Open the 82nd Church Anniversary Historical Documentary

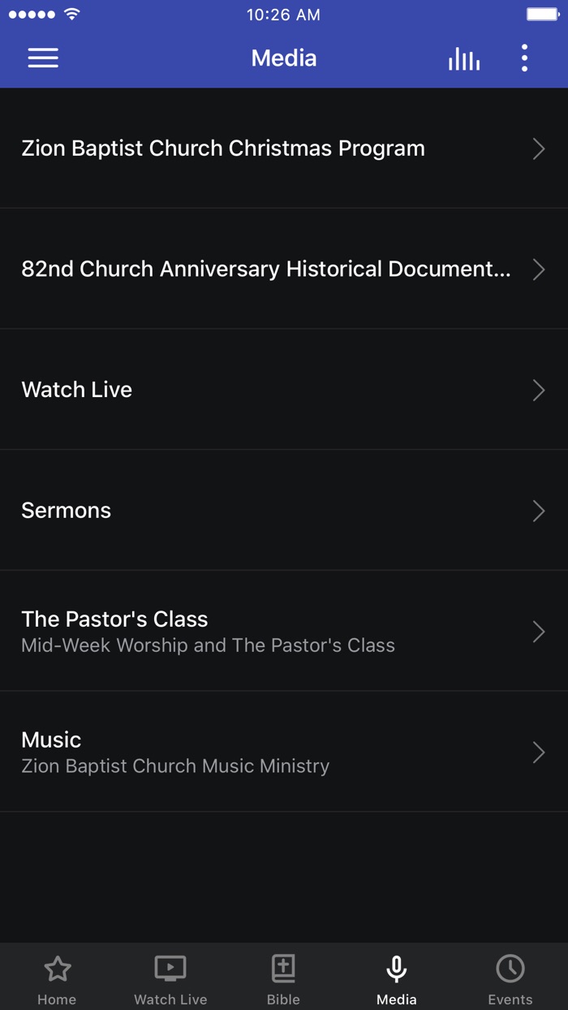pos(268,270)
